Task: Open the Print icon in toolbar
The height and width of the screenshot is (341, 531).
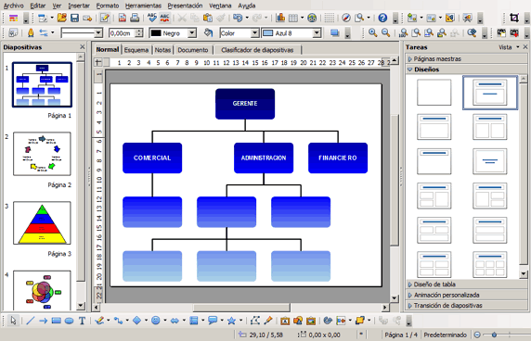Action: (x=135, y=18)
